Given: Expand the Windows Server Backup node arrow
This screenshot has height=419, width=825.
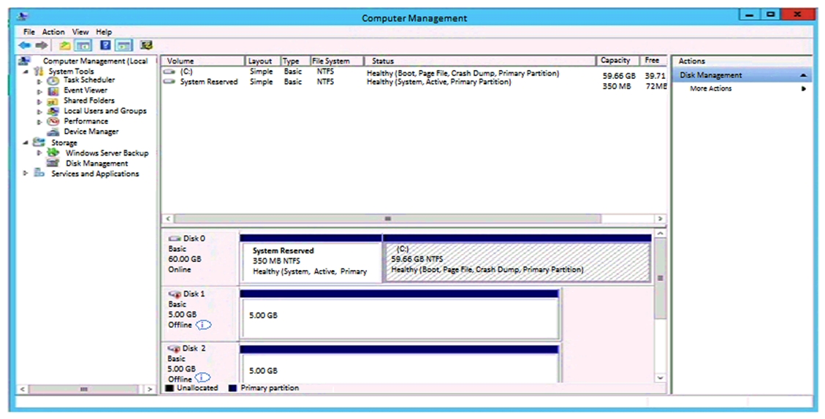Looking at the screenshot, I should (39, 153).
